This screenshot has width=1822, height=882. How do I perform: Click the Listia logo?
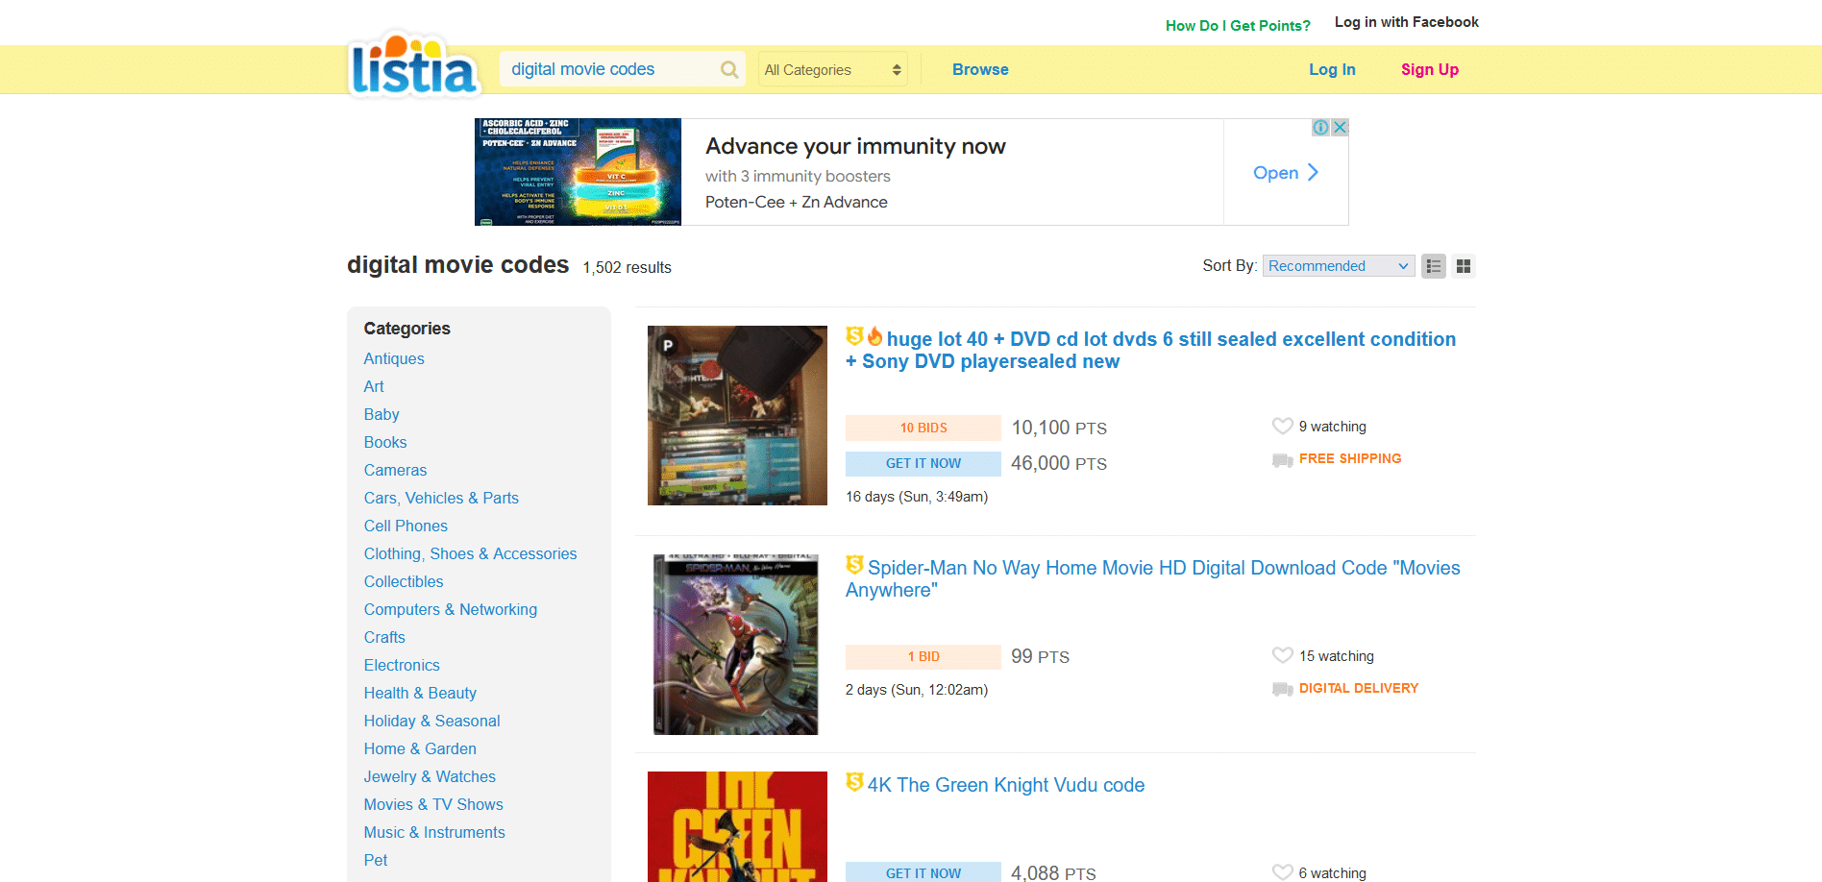tap(414, 64)
